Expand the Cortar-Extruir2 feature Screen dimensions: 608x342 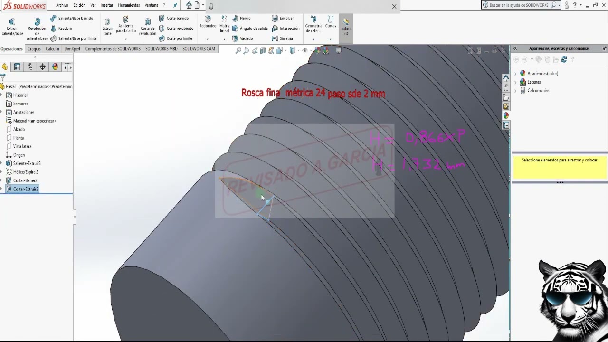[1, 189]
